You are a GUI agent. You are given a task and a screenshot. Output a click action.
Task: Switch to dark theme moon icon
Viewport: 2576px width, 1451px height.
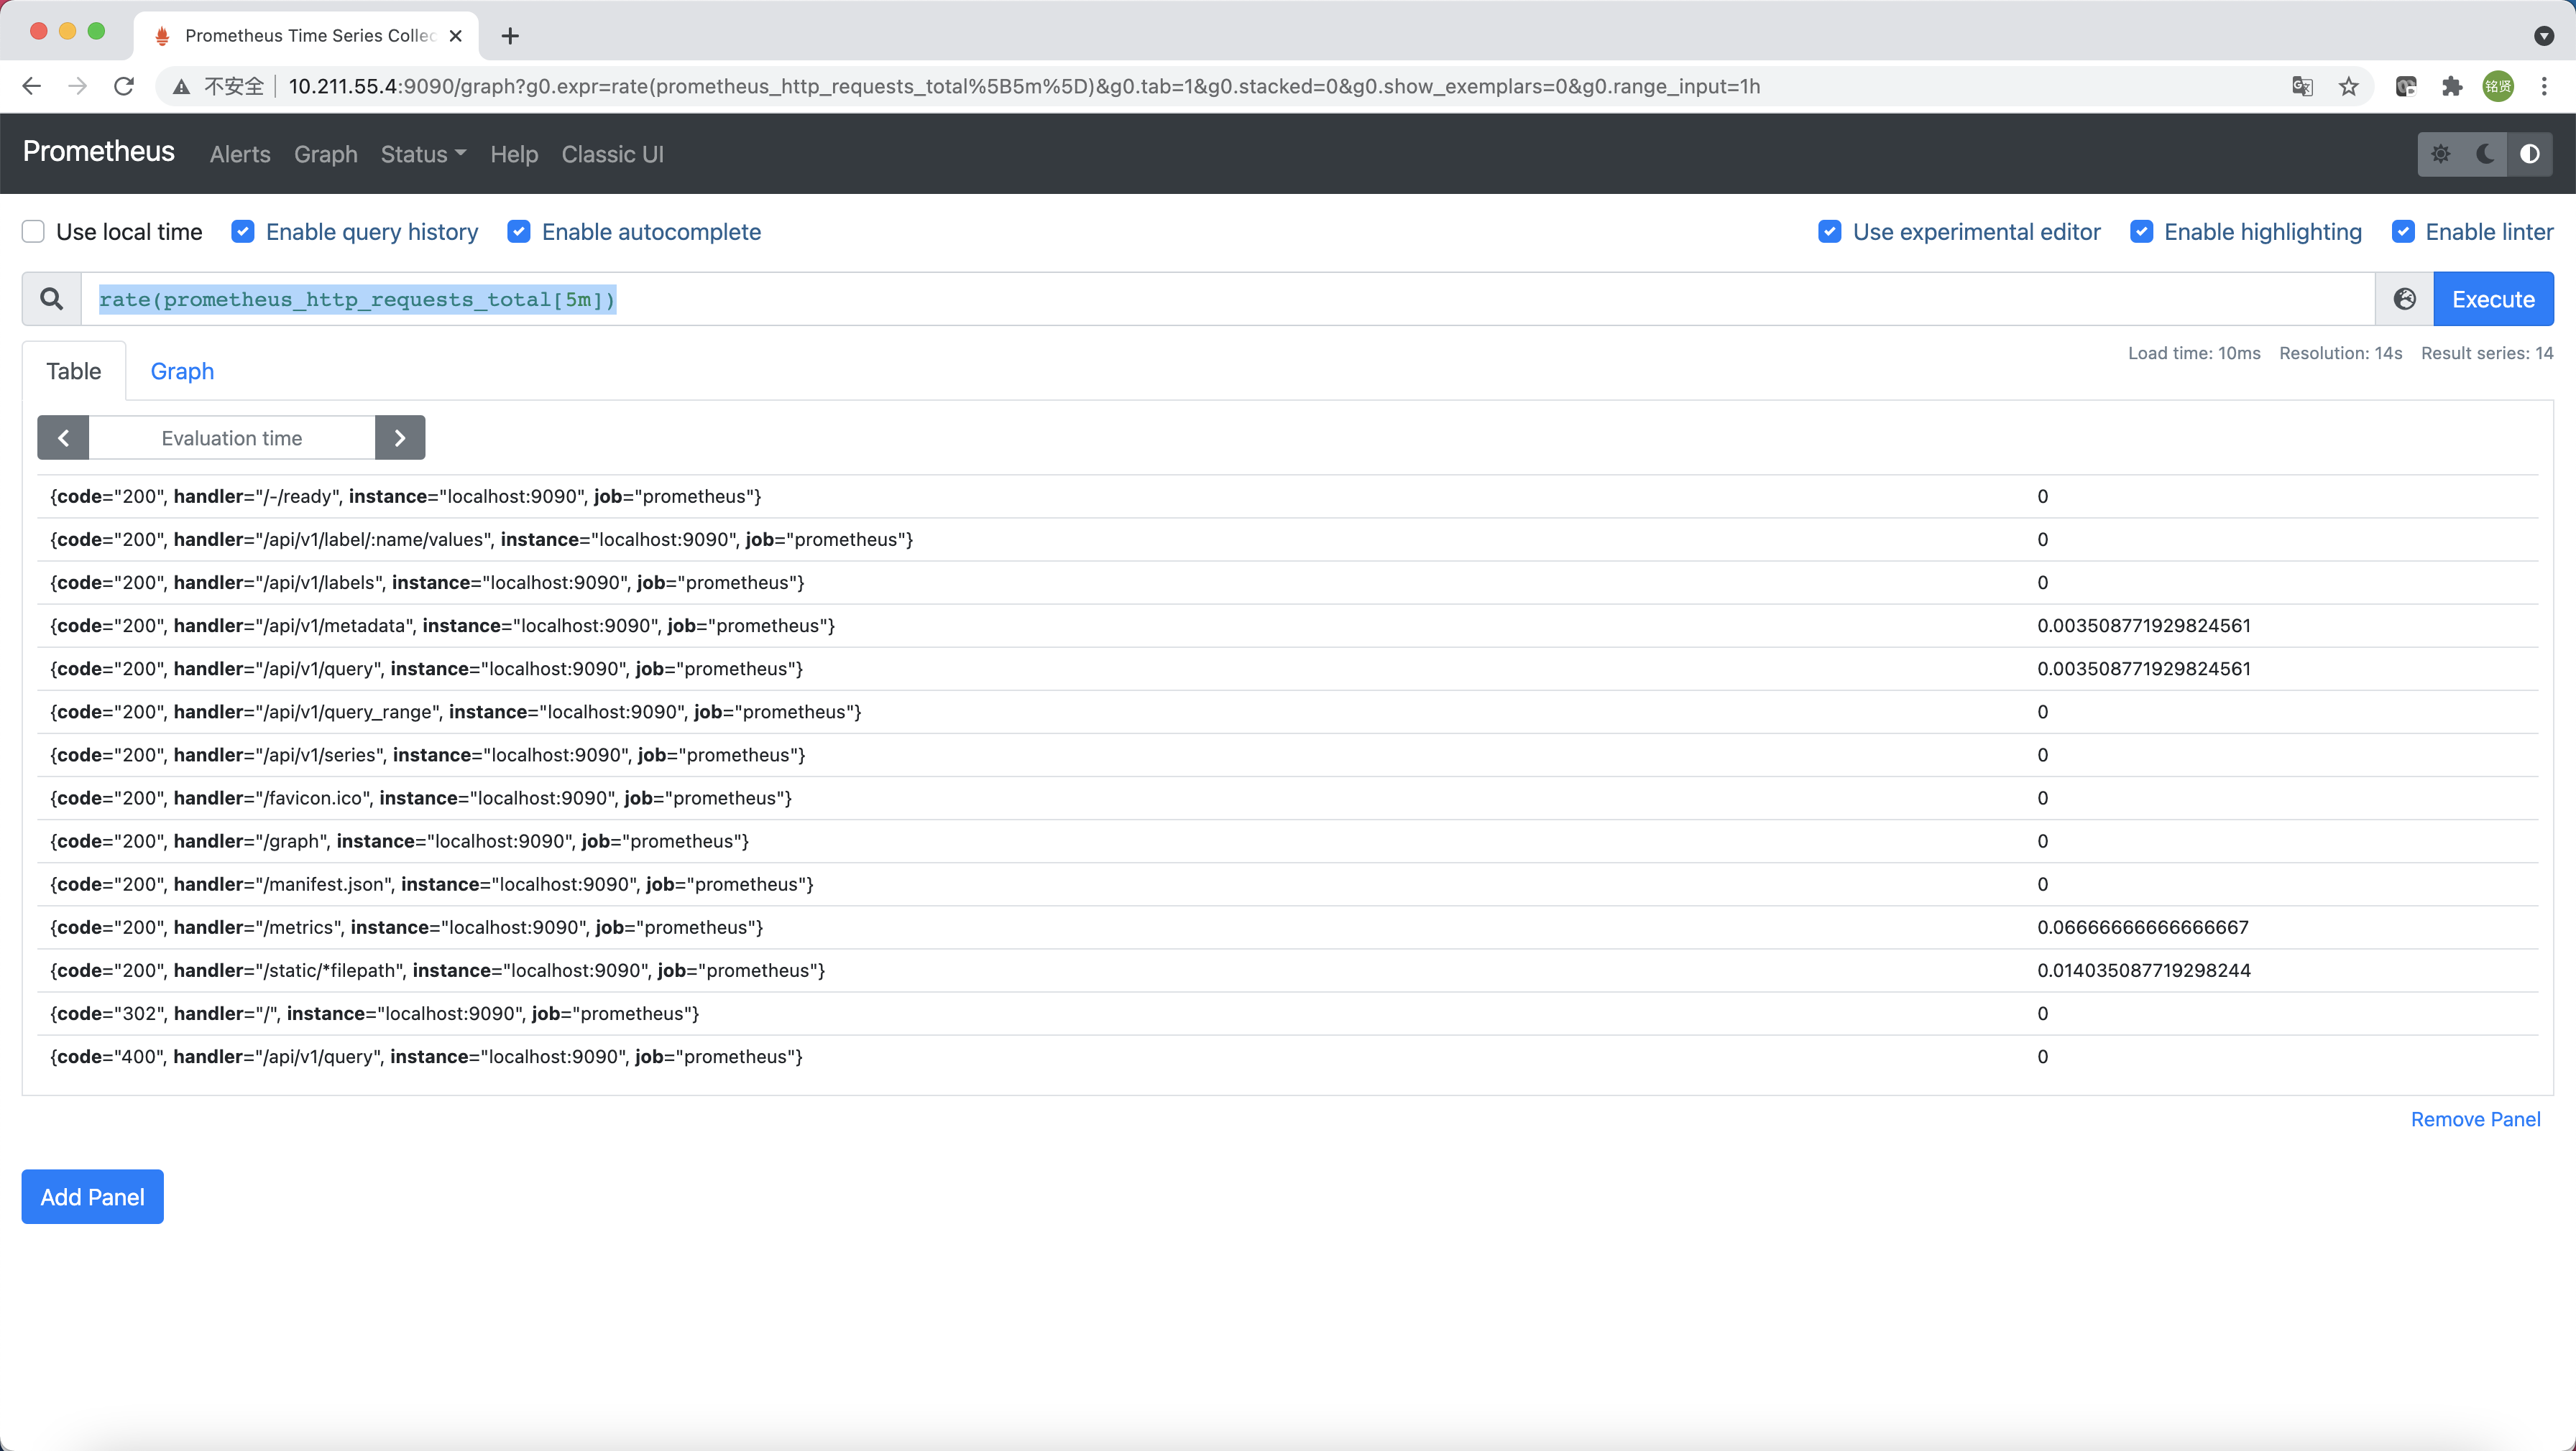click(2485, 154)
